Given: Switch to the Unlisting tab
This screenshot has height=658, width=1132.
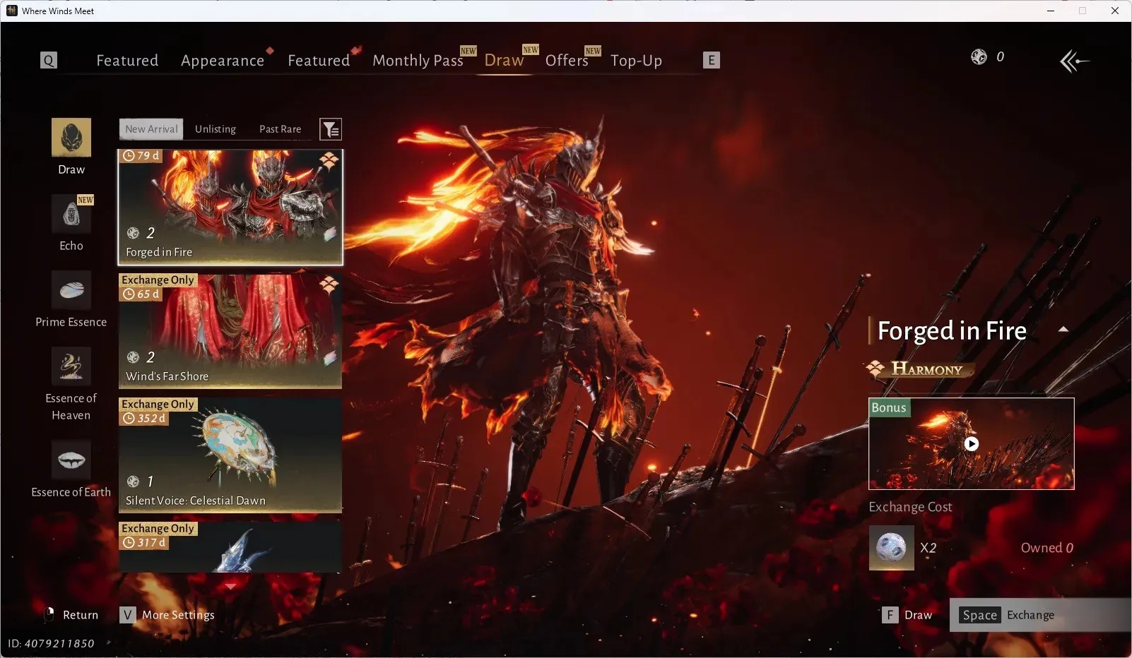Looking at the screenshot, I should [x=216, y=129].
